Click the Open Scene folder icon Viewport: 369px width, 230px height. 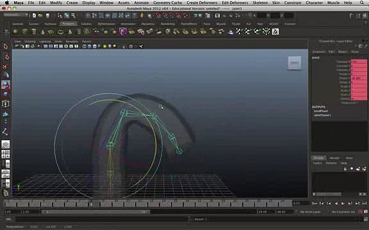point(40,15)
